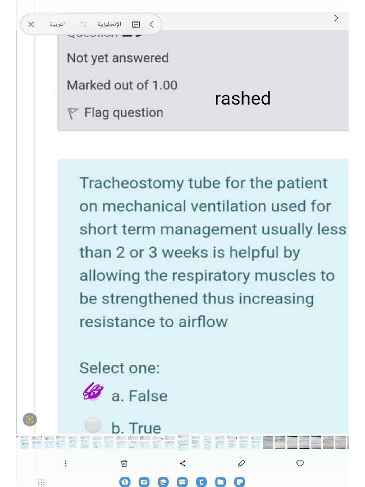Mark photo as favorite with heart

coord(300,463)
